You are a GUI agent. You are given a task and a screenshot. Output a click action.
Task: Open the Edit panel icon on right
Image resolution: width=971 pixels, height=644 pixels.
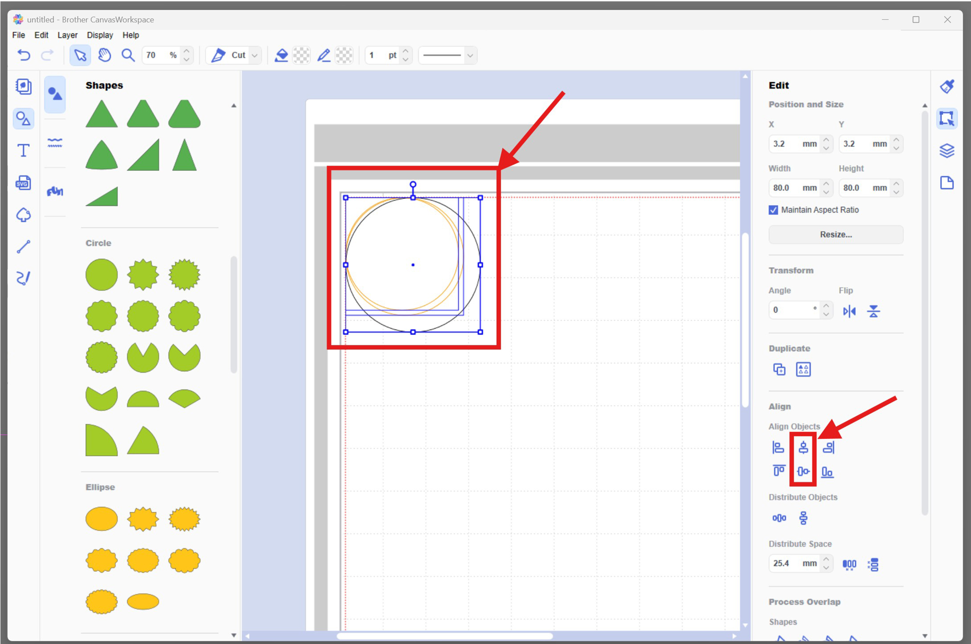click(x=947, y=118)
